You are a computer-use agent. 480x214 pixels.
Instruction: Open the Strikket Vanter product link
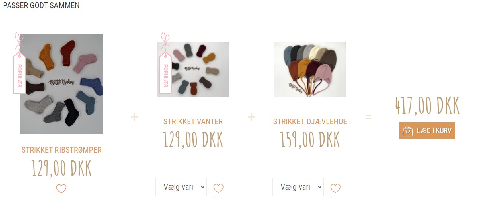(x=193, y=121)
